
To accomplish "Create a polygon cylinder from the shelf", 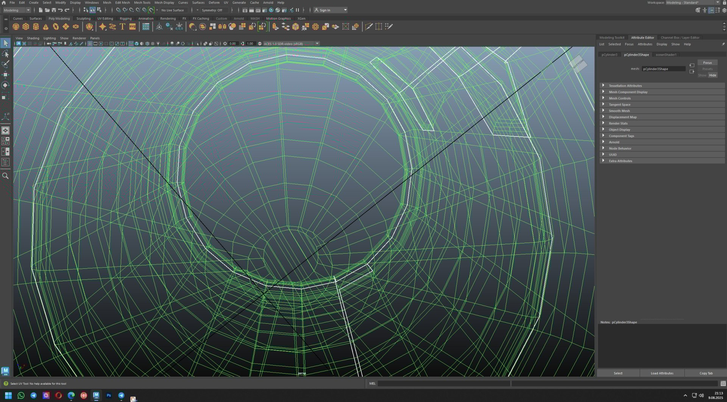I will [36, 26].
